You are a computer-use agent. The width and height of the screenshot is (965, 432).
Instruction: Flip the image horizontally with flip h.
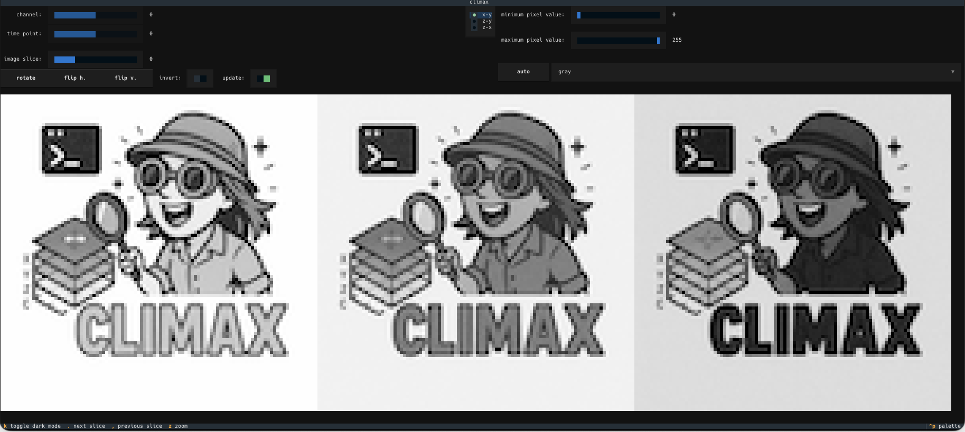[x=74, y=78]
